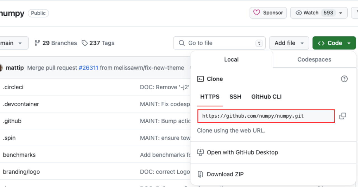Screen dimensions: 358x187
Task: Open the branding/logo folder
Action: [x=21, y=172]
